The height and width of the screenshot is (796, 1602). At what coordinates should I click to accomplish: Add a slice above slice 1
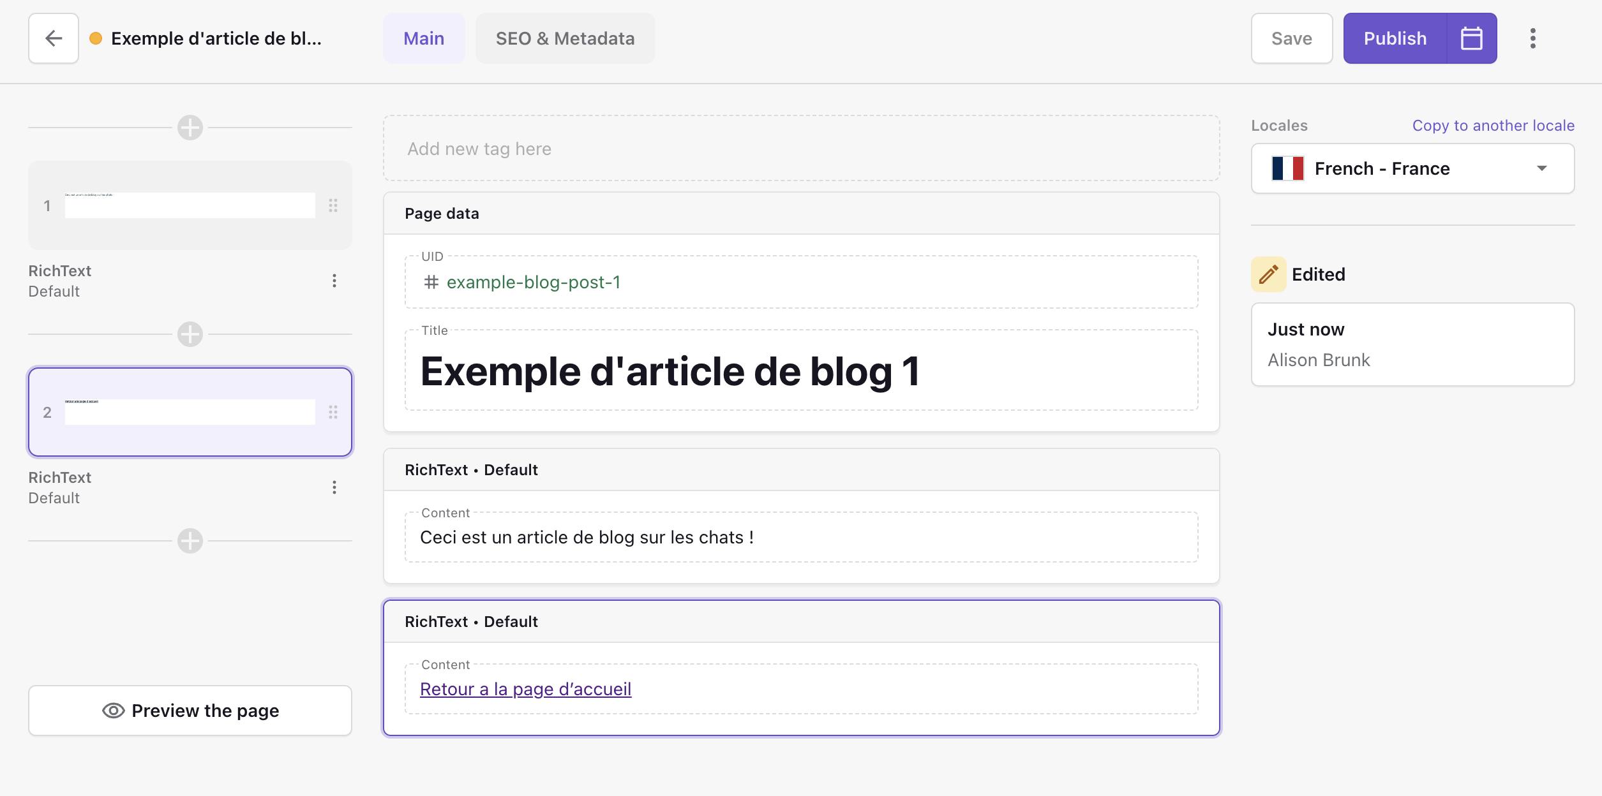[190, 128]
